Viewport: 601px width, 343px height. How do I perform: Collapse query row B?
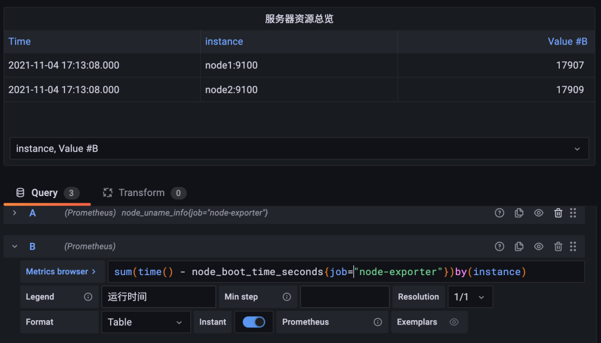point(14,246)
